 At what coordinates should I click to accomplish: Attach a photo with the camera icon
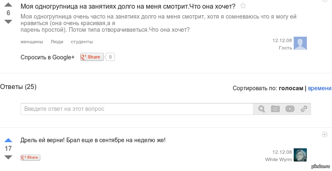click(x=275, y=109)
